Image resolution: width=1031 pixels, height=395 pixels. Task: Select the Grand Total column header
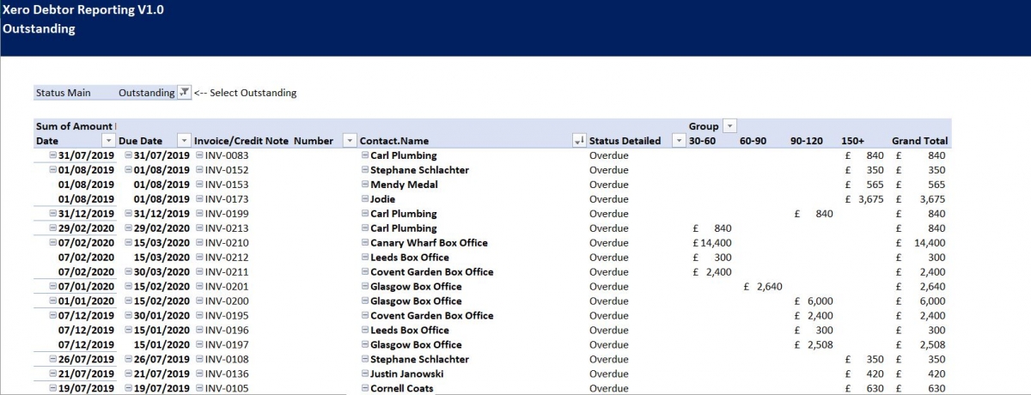click(x=919, y=141)
